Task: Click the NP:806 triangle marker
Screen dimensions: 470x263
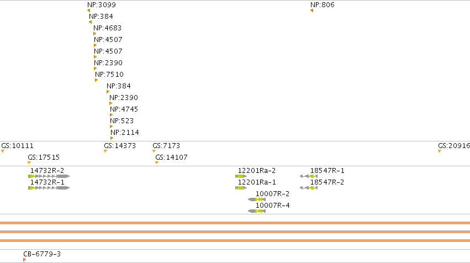Action: tap(311, 10)
